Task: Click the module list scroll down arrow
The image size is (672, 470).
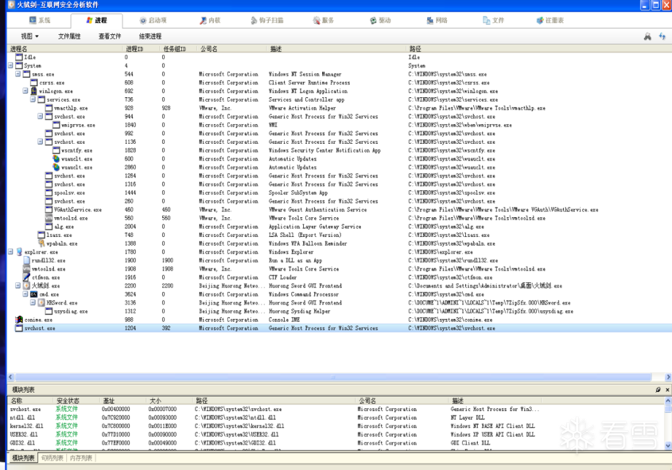Action: point(667,446)
